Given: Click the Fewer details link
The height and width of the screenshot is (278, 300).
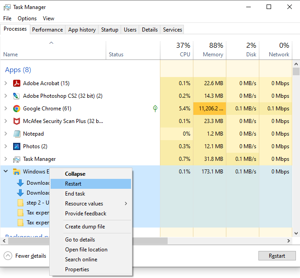Looking at the screenshot, I should pyautogui.click(x=31, y=256).
